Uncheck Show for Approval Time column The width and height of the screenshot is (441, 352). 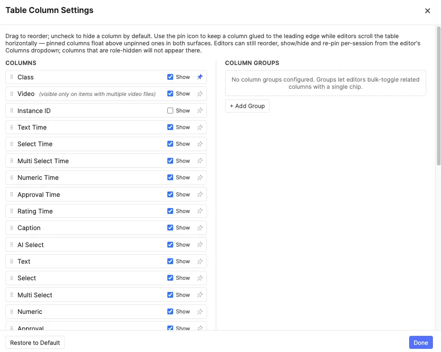pos(170,194)
